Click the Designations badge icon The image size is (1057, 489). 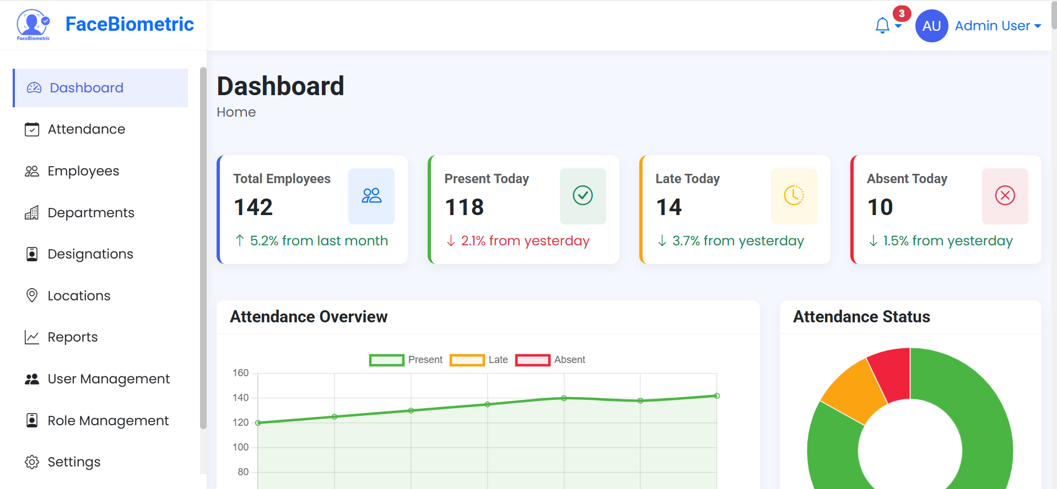32,254
